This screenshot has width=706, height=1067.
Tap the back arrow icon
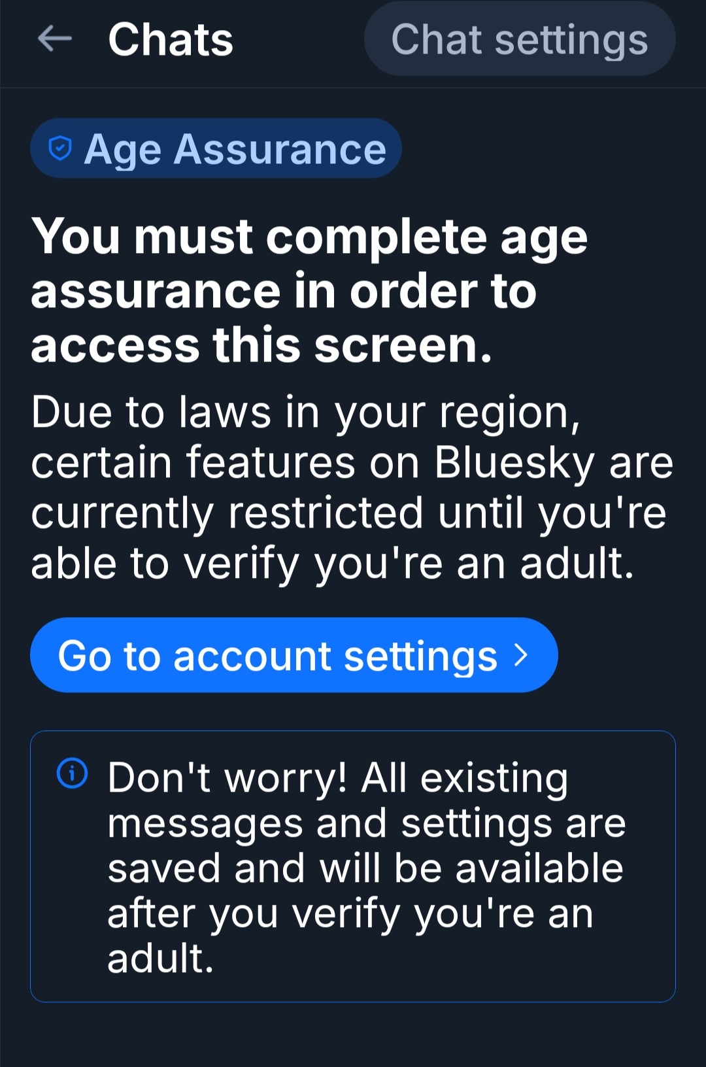[55, 39]
